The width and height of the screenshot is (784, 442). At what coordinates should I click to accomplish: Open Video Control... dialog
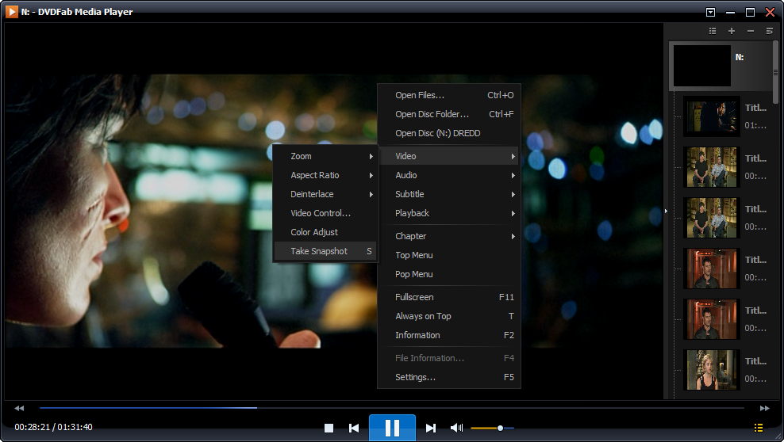click(x=325, y=213)
